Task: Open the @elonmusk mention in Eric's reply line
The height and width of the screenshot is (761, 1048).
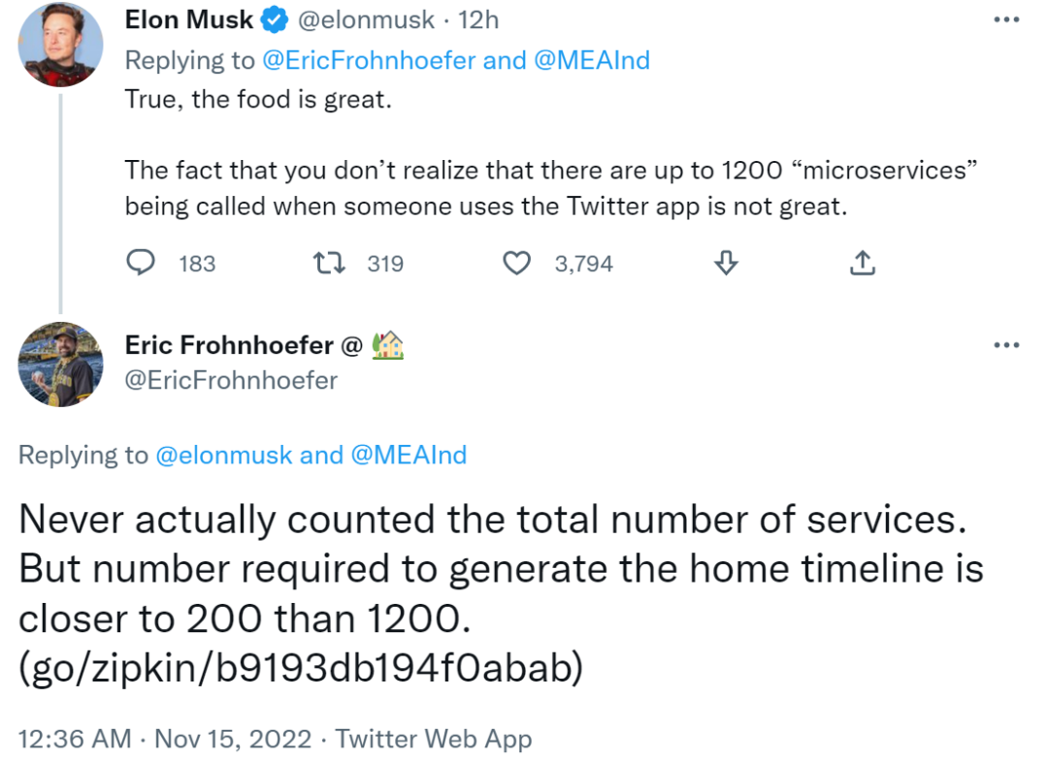Action: [x=224, y=455]
